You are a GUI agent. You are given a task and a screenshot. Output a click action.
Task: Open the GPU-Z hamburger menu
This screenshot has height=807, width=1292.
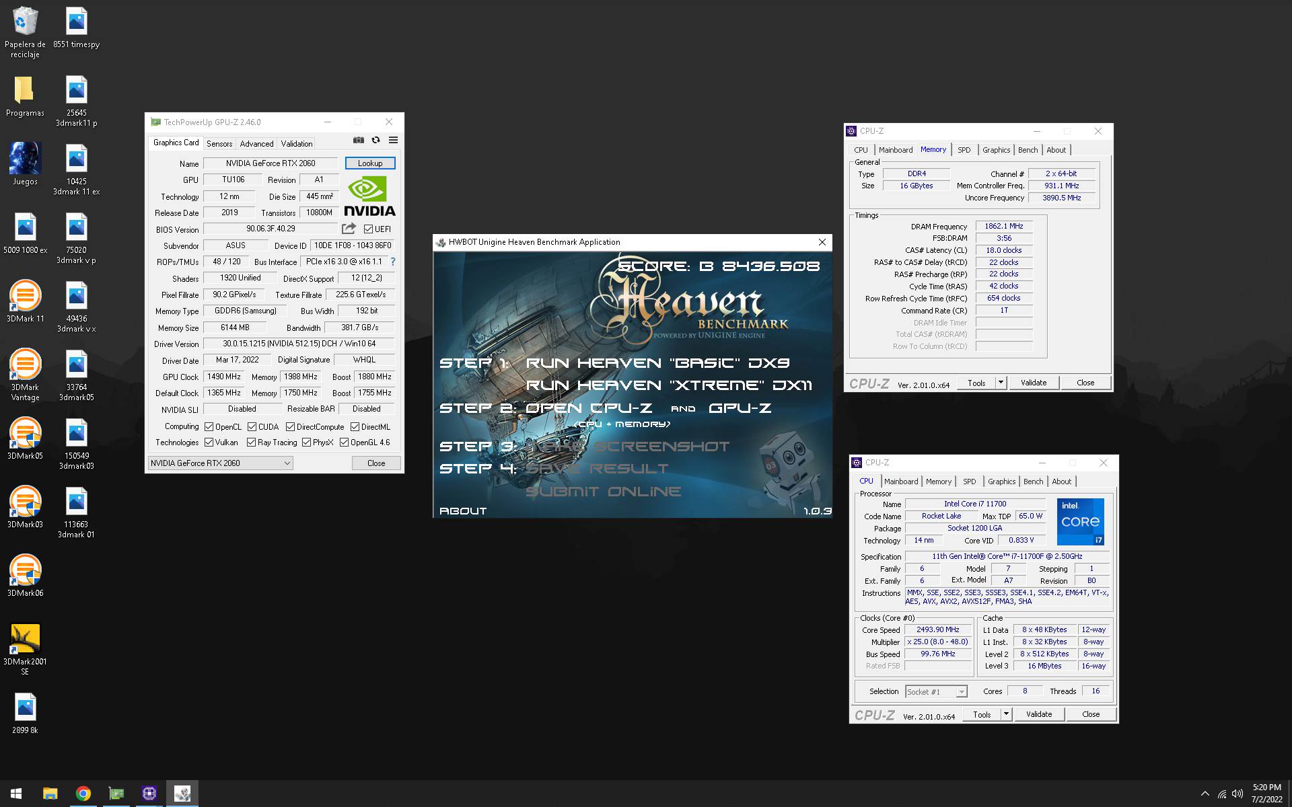pyautogui.click(x=394, y=140)
